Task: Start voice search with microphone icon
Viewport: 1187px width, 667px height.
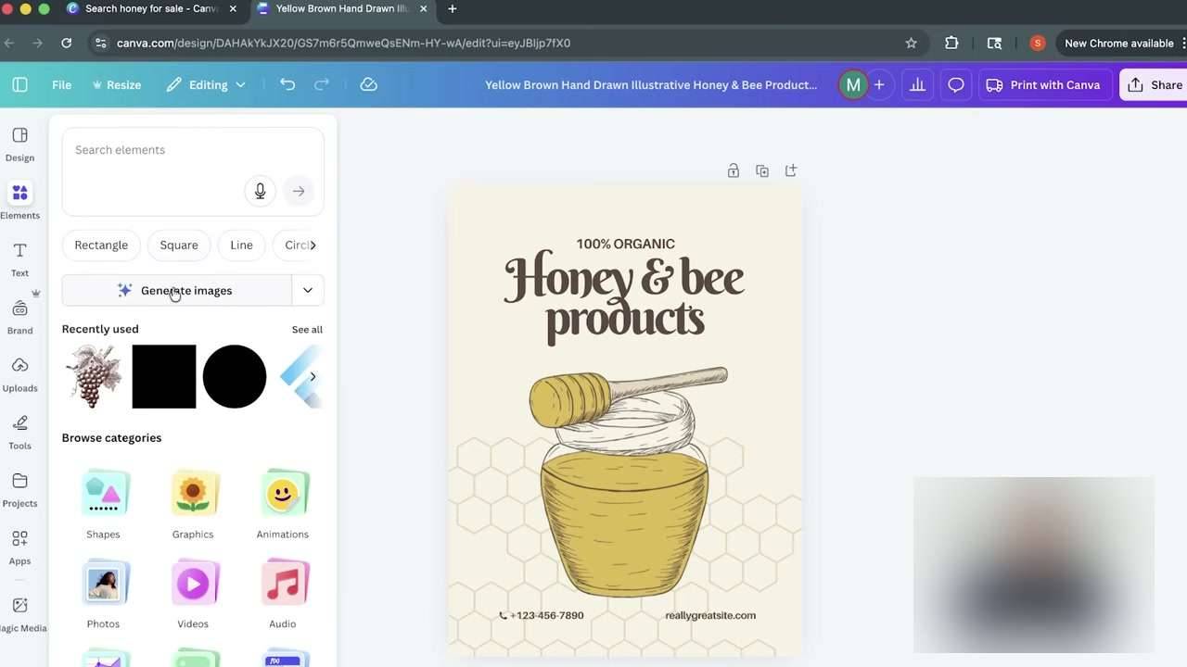Action: 260,191
